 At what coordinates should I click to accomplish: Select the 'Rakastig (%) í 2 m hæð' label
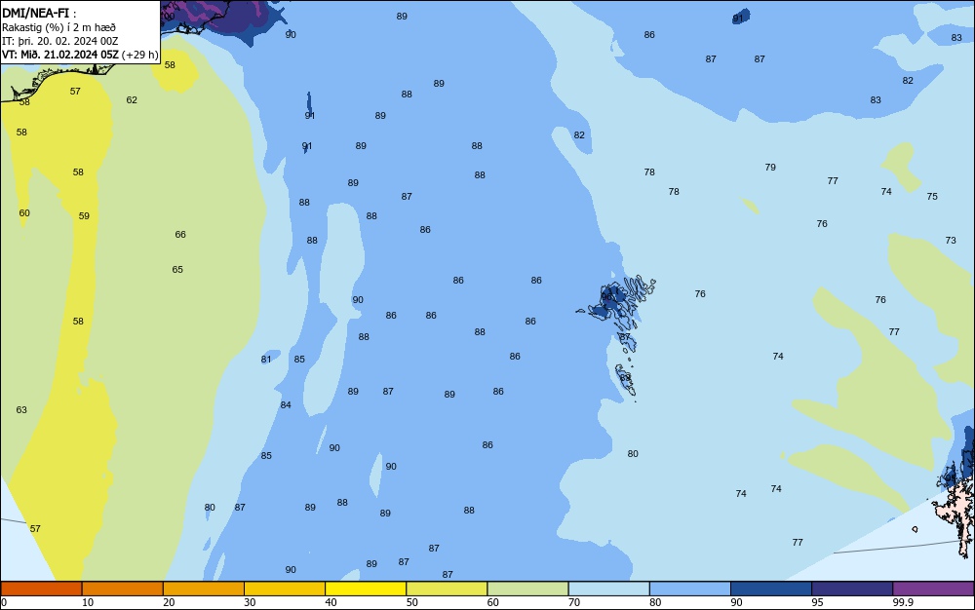click(x=58, y=27)
